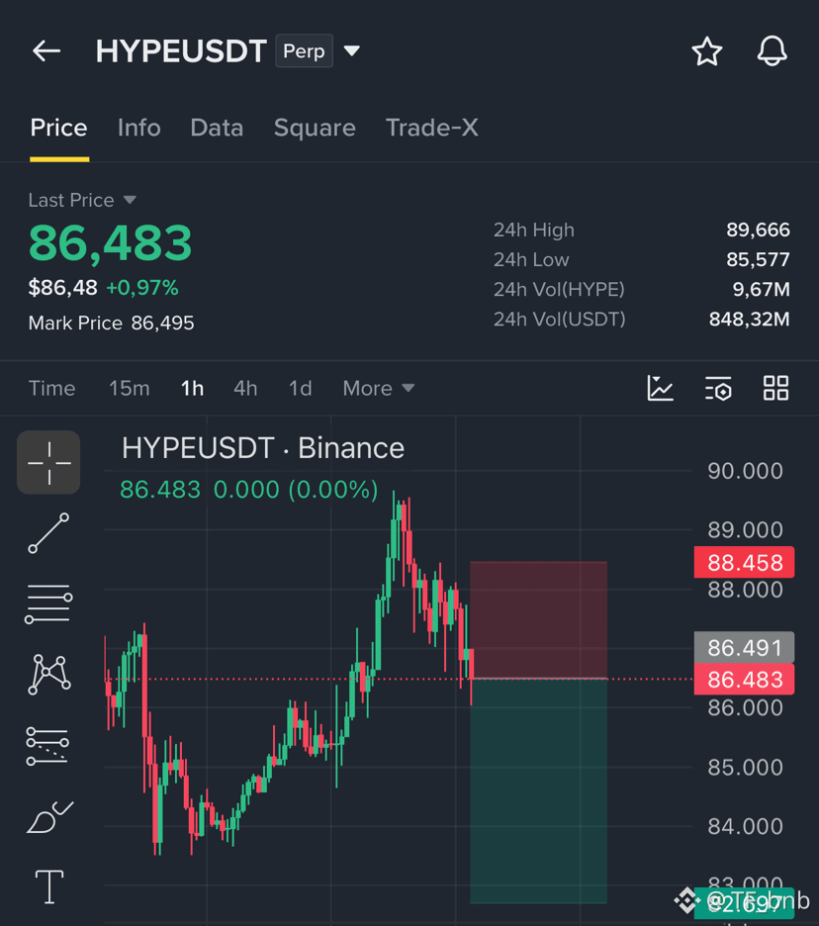This screenshot has width=819, height=926.
Task: Choose the horizontal lines Fibonacci tool
Action: point(48,603)
